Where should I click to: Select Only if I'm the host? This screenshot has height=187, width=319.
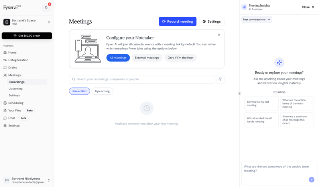180,58
